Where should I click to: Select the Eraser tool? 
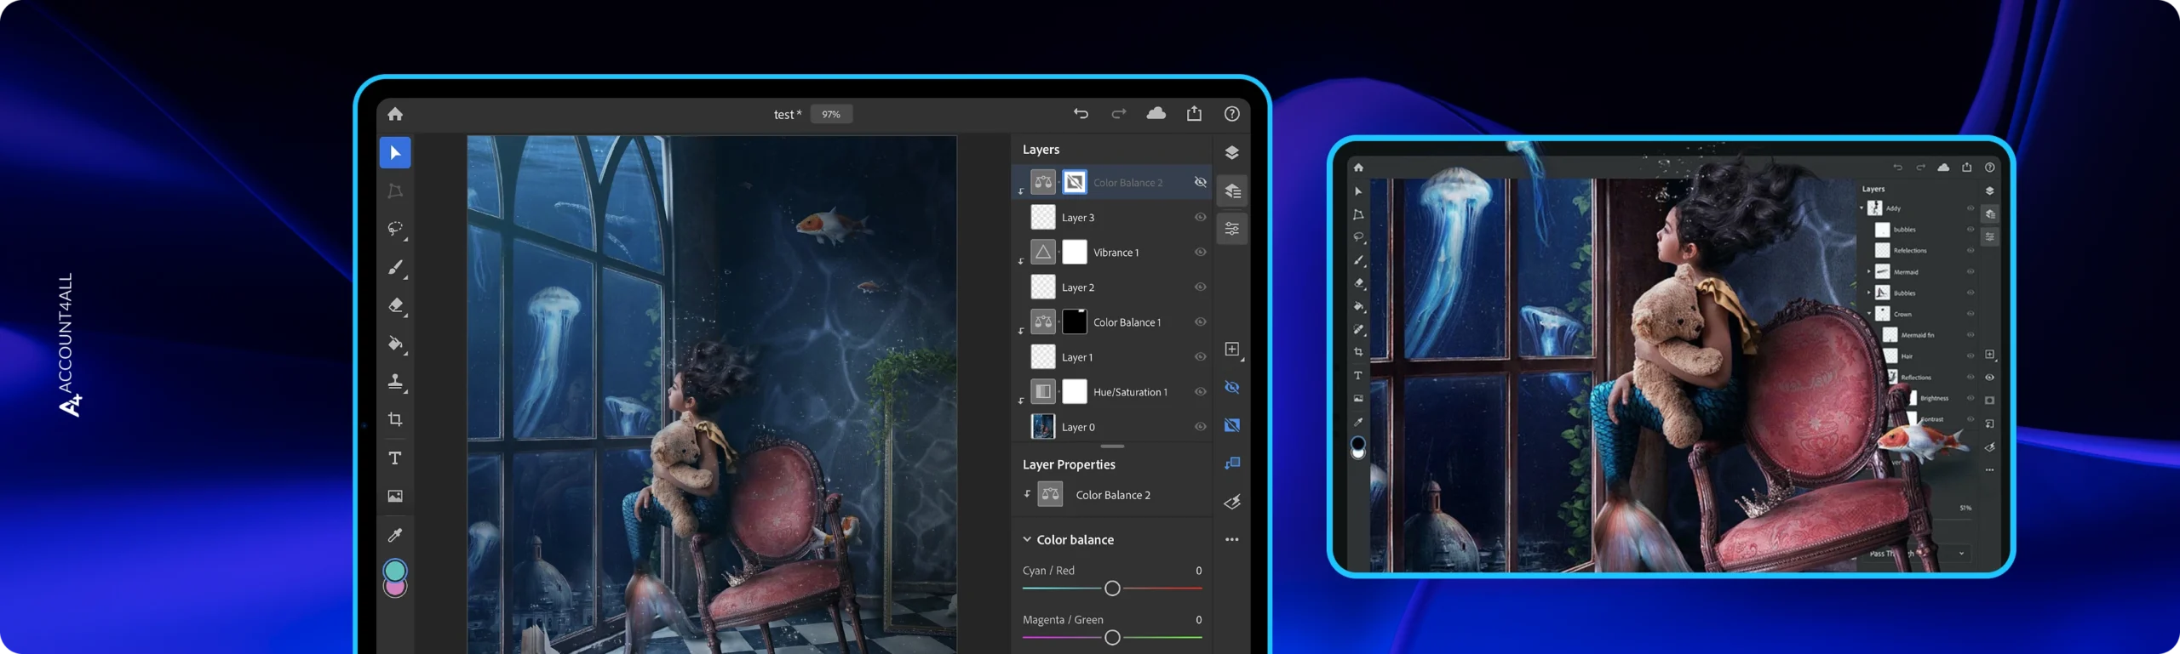pyautogui.click(x=395, y=305)
